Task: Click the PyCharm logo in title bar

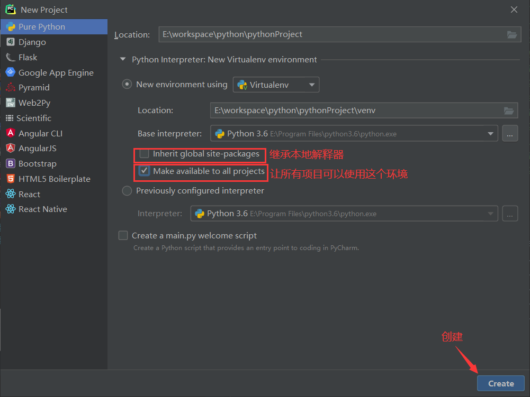Action: 11,10
